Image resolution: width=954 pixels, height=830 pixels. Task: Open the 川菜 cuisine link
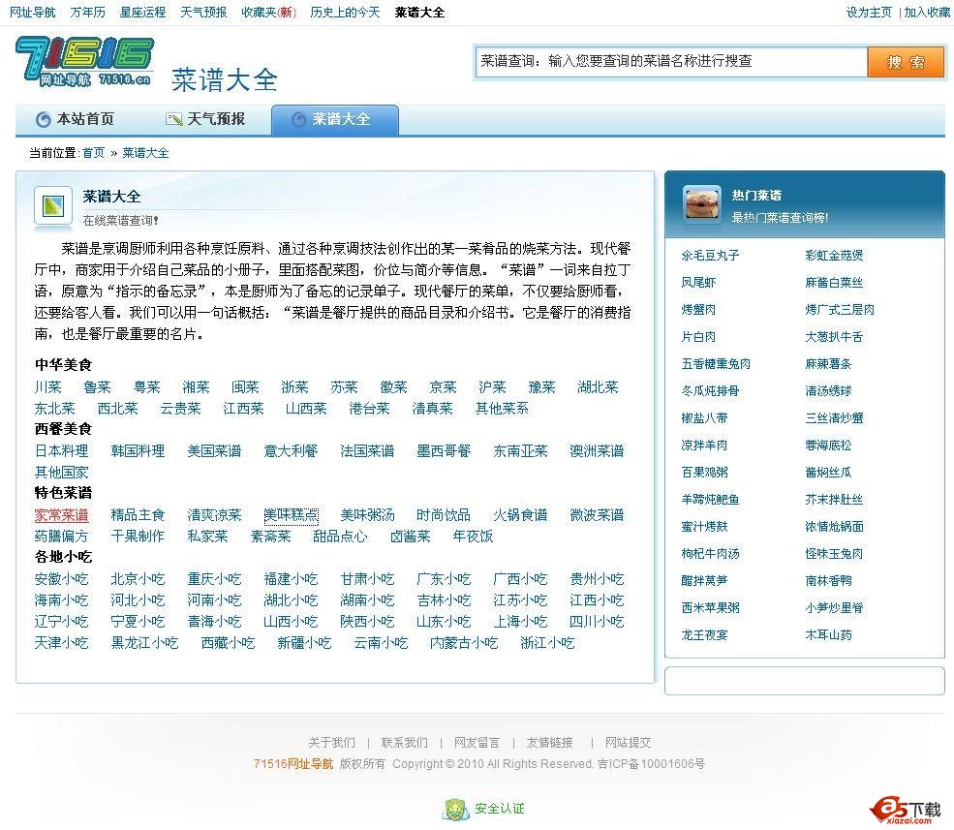tap(47, 387)
